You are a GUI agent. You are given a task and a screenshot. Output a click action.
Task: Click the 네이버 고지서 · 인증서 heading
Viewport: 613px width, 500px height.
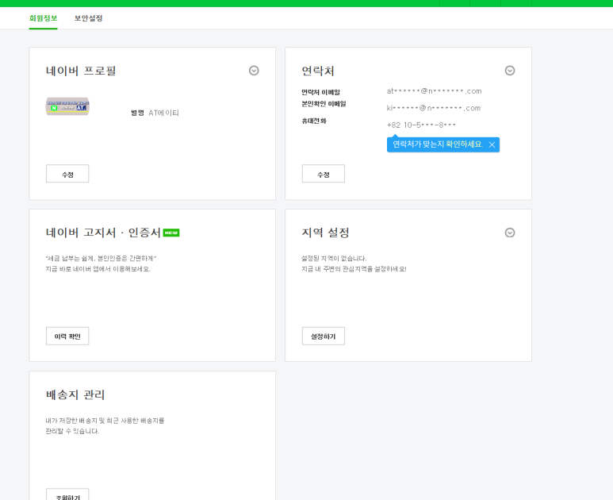coord(103,233)
